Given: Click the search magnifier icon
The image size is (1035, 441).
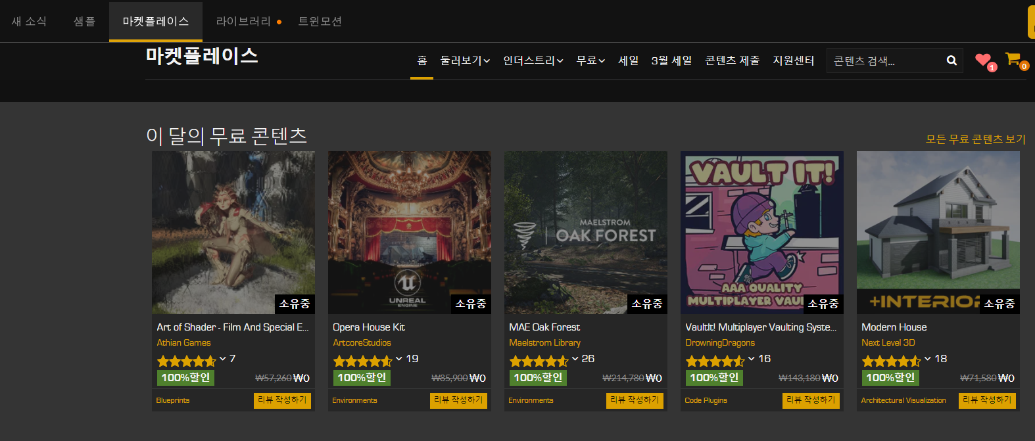Looking at the screenshot, I should [x=951, y=60].
